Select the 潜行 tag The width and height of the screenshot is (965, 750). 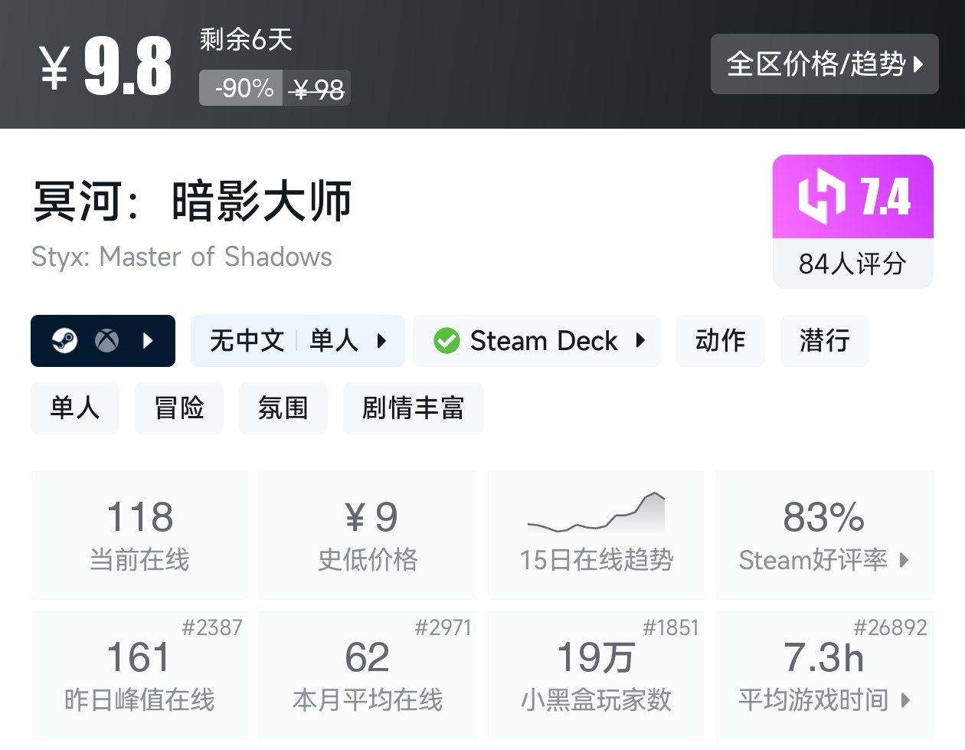824,341
